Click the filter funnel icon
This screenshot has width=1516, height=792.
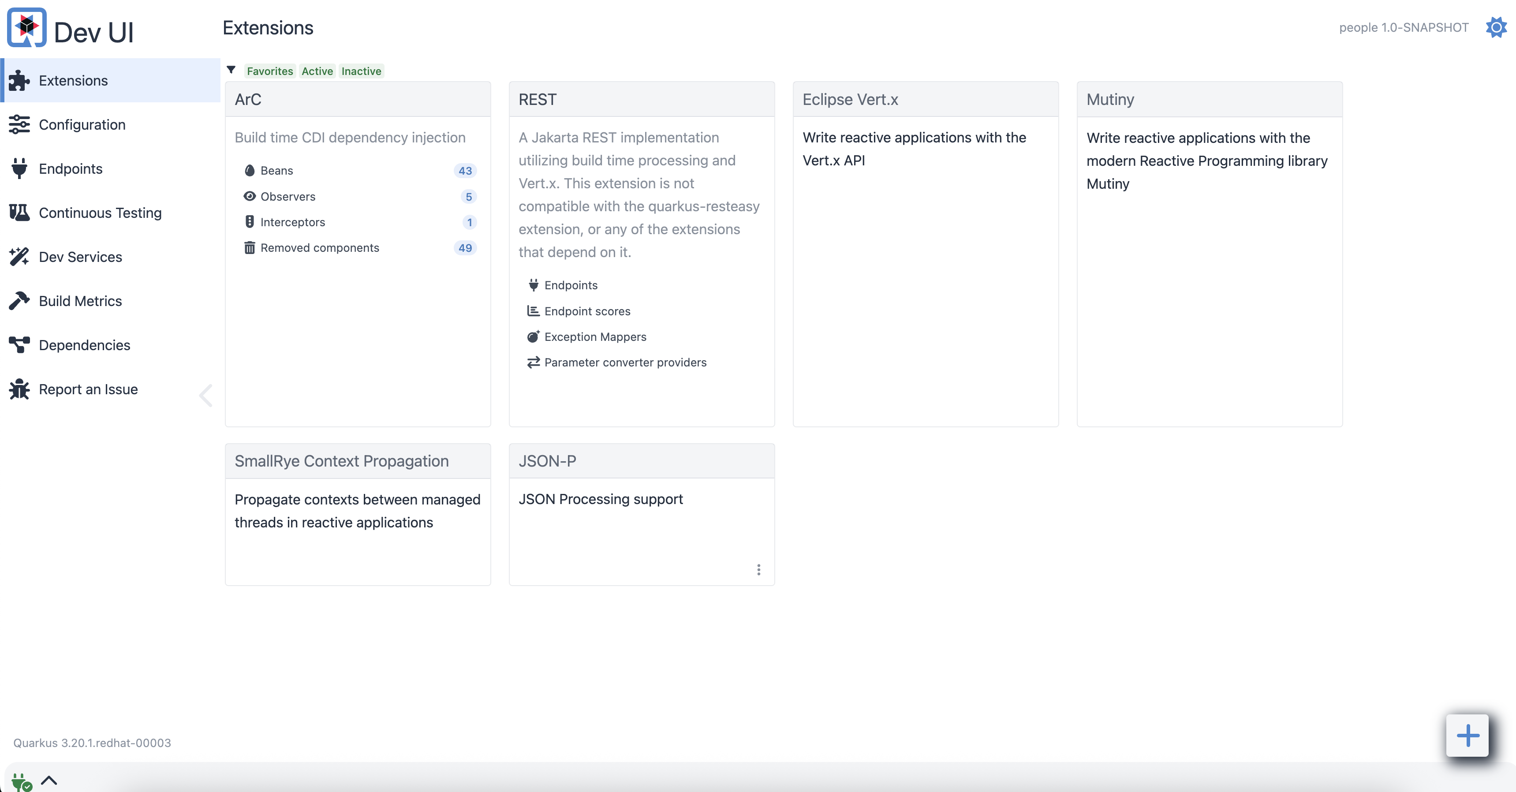pyautogui.click(x=232, y=70)
